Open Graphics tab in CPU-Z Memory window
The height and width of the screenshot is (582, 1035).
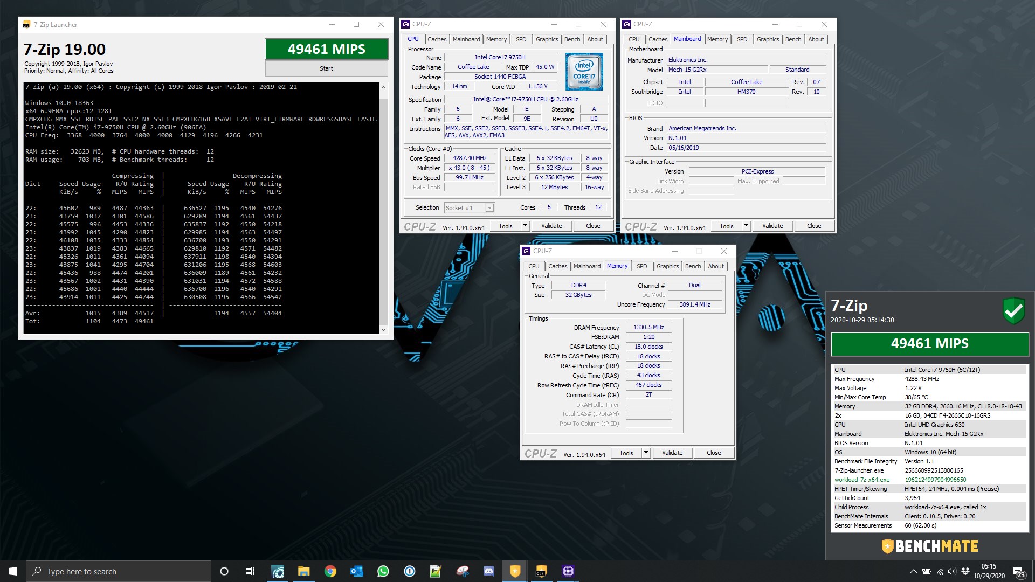coord(667,266)
